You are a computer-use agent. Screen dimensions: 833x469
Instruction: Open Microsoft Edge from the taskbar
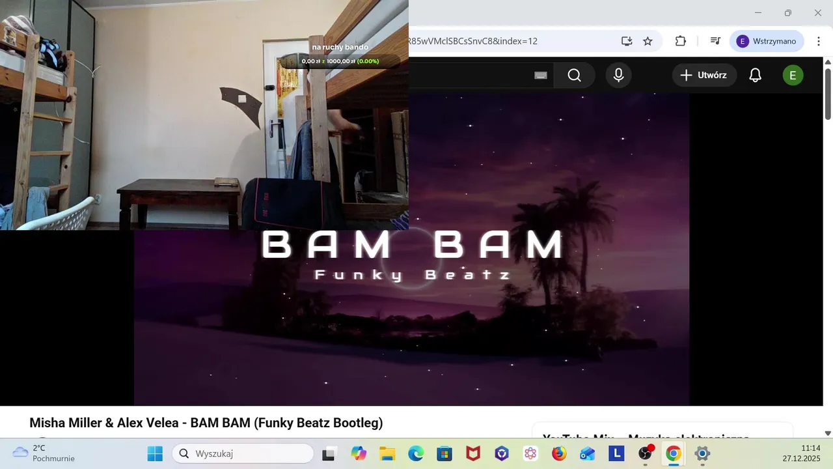pos(416,454)
